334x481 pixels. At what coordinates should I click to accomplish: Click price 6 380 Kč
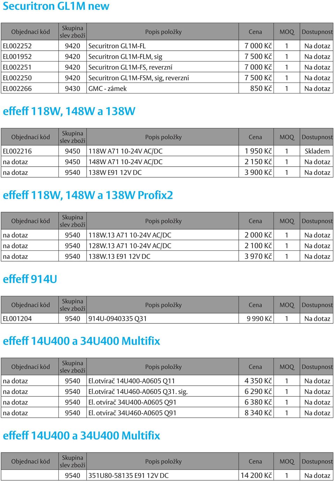click(x=258, y=403)
